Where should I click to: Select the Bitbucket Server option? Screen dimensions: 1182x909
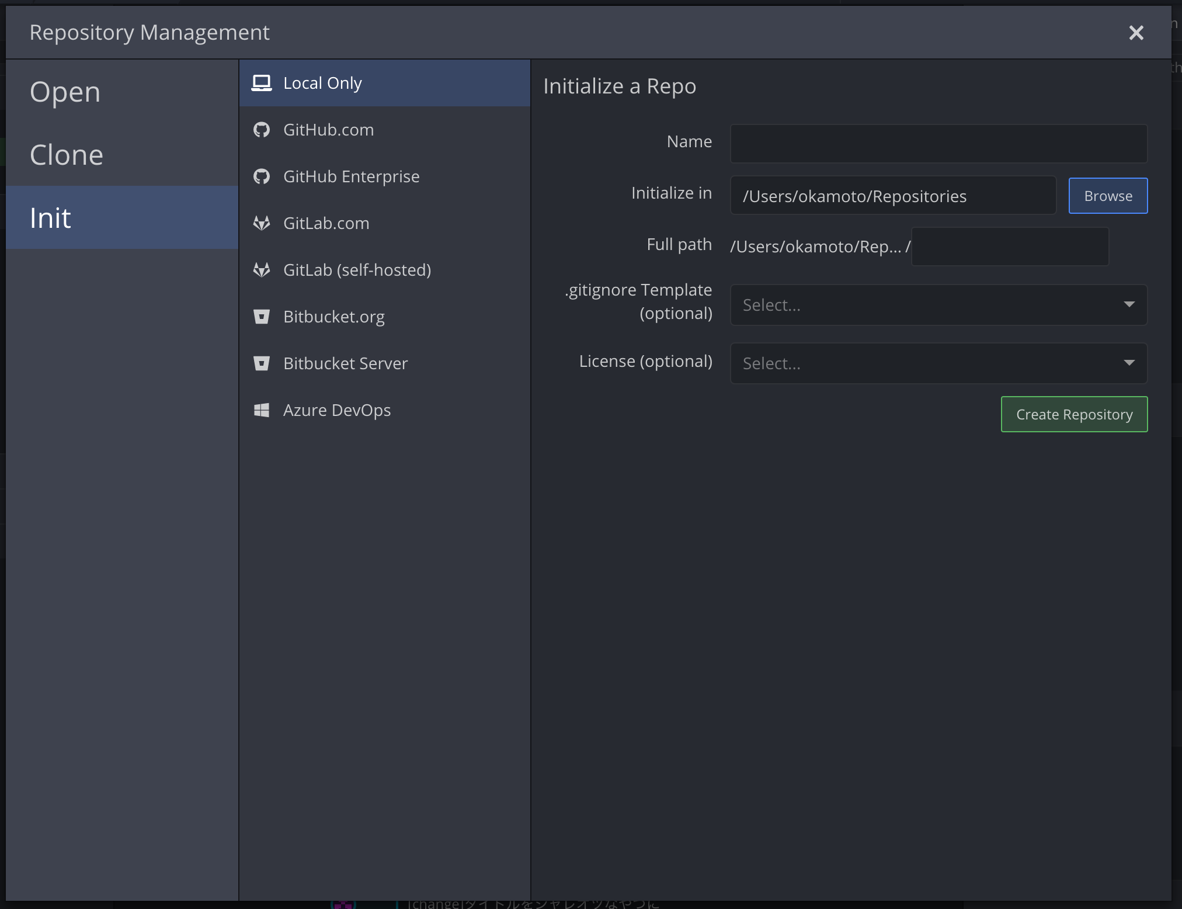pyautogui.click(x=345, y=363)
